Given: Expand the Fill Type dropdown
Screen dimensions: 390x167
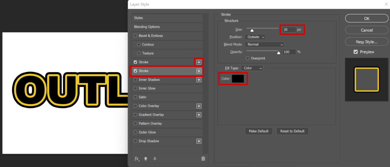Looking at the screenshot, I should click(252, 68).
